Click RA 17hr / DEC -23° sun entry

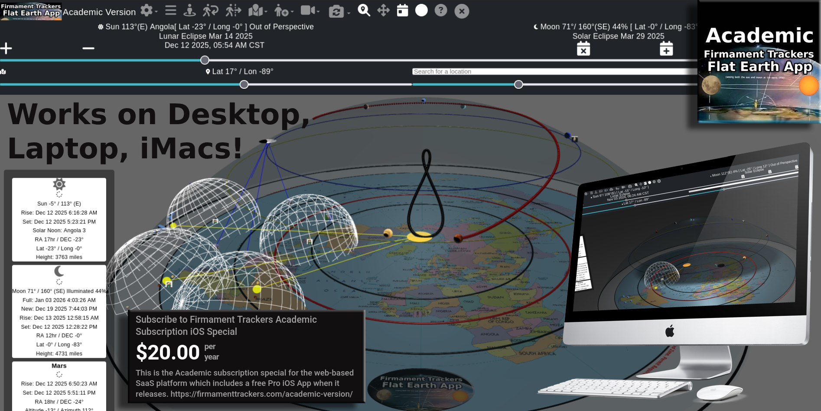point(59,240)
